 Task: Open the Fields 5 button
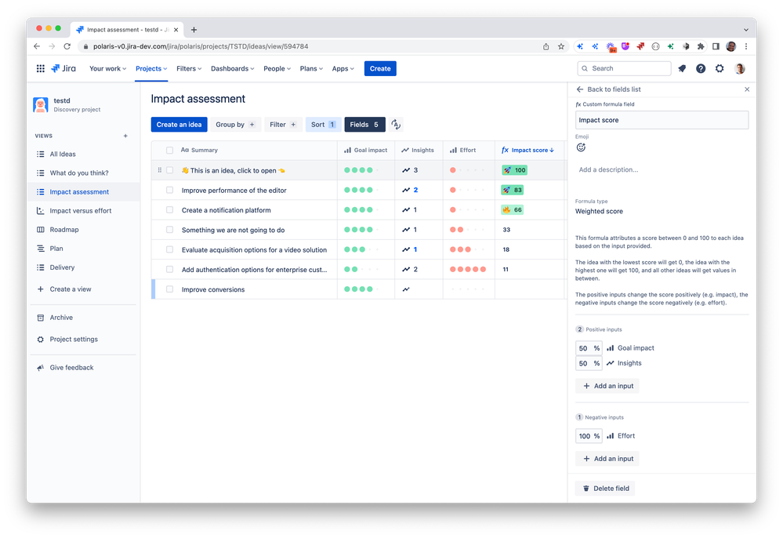(364, 125)
